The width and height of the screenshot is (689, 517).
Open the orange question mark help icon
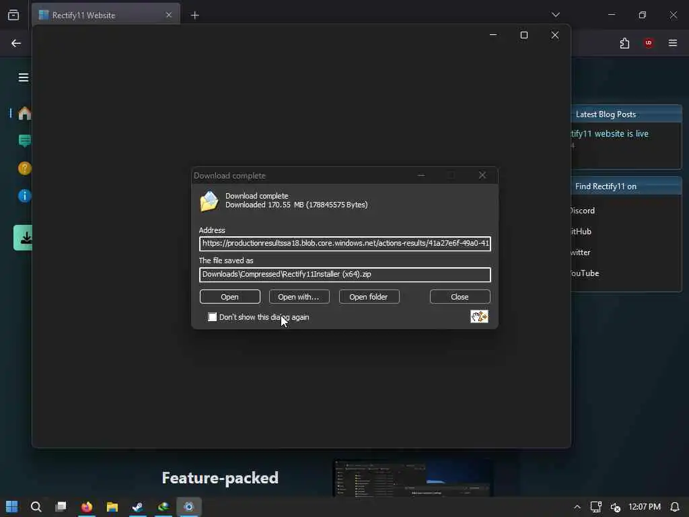25,168
